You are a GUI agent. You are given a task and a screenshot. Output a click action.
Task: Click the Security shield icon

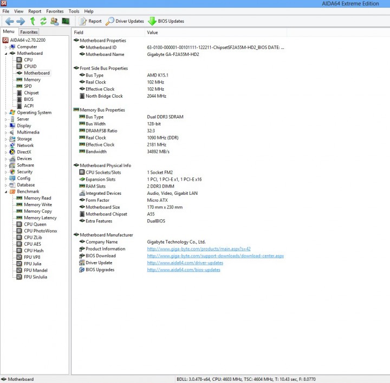click(12, 171)
